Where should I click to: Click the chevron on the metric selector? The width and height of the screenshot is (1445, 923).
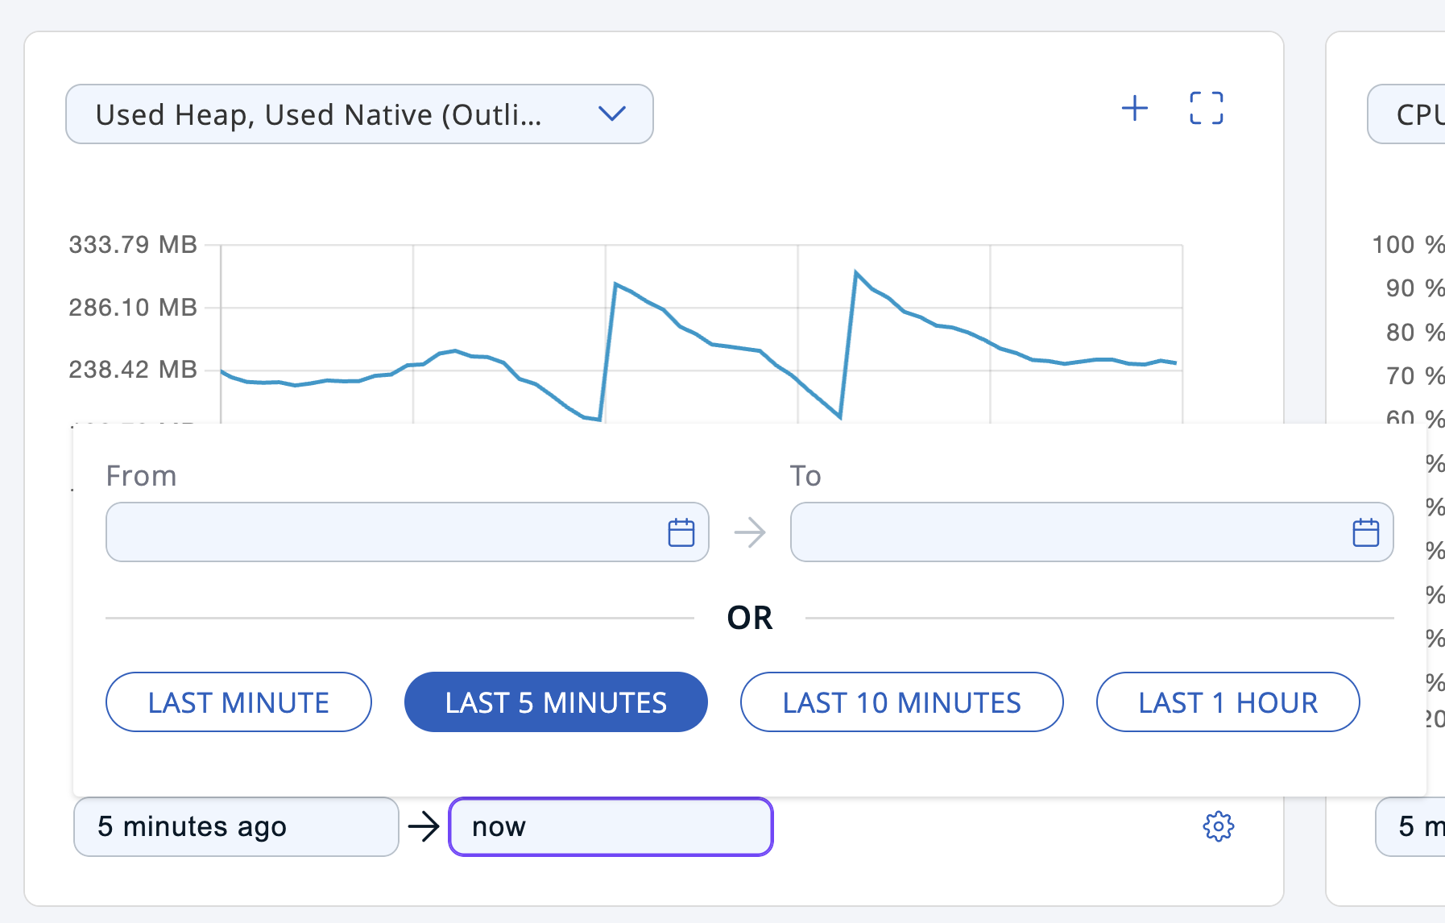[612, 114]
